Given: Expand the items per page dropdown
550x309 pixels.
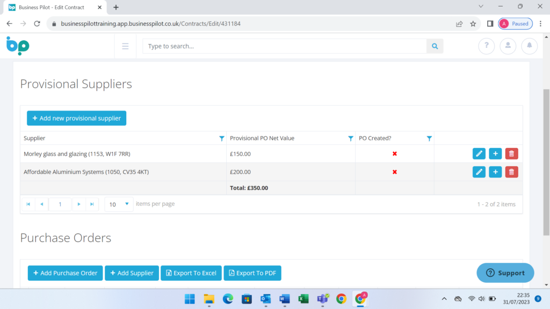Looking at the screenshot, I should pos(127,204).
